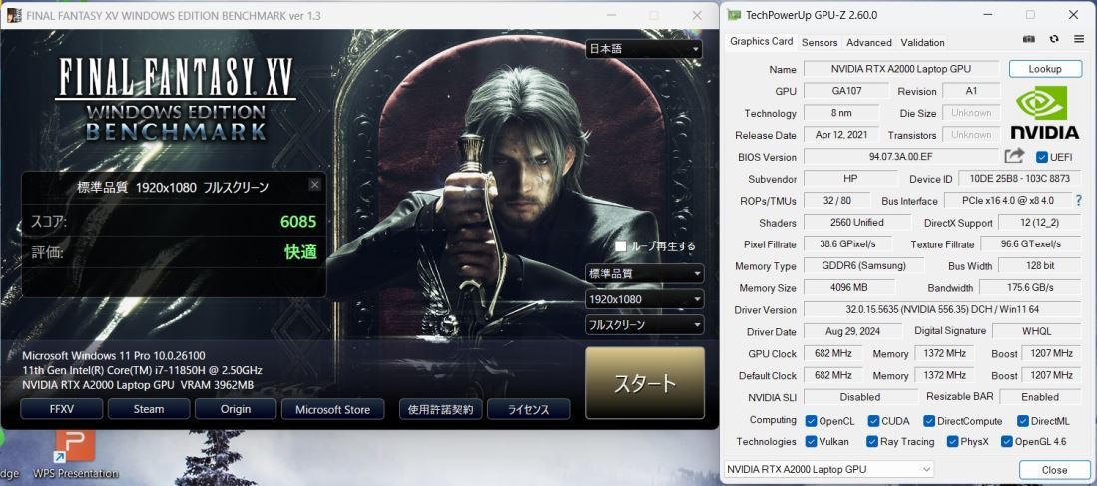The image size is (1097, 486).
Task: Switch to Advanced tab
Action: (869, 42)
